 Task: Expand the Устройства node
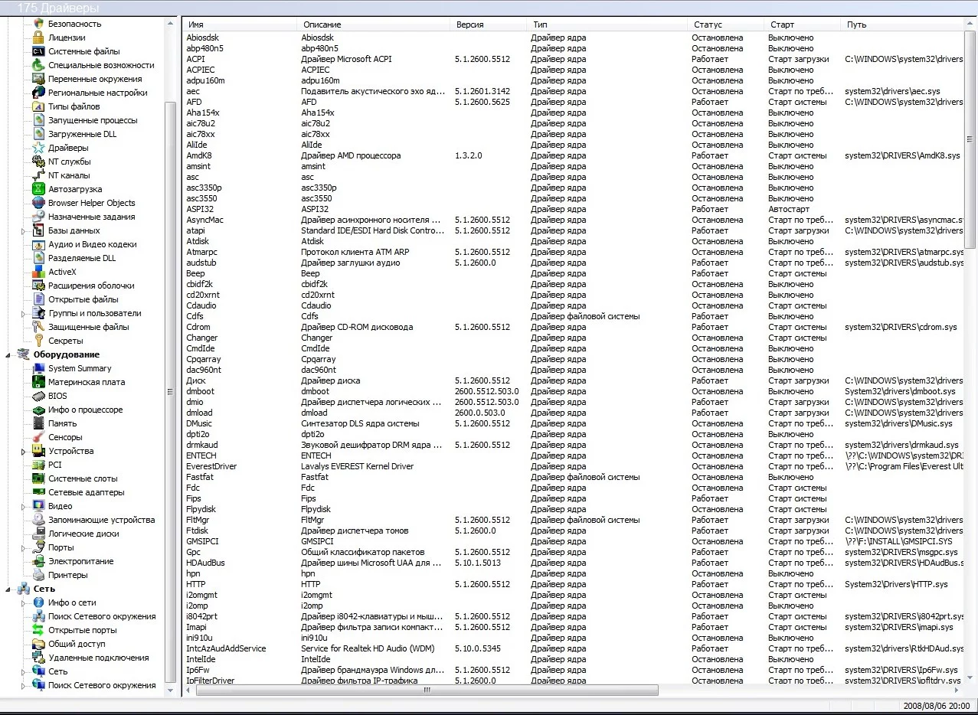[x=24, y=451]
